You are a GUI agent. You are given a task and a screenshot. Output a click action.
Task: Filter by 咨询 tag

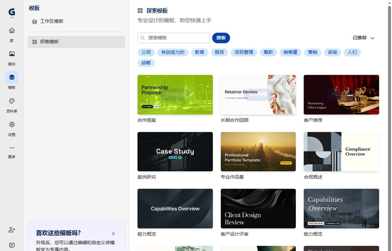click(x=332, y=52)
